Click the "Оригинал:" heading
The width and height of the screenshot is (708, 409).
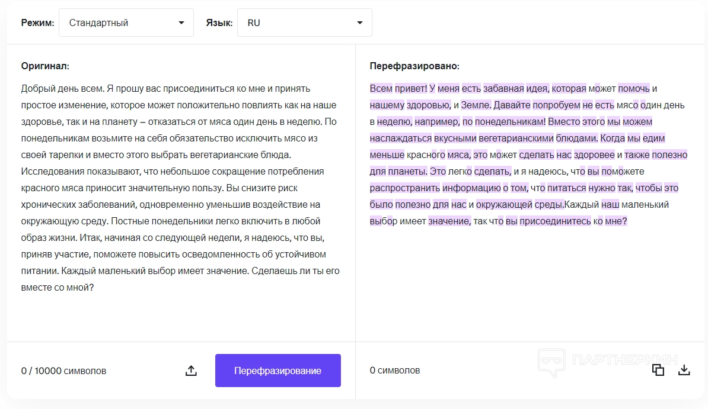click(x=45, y=66)
